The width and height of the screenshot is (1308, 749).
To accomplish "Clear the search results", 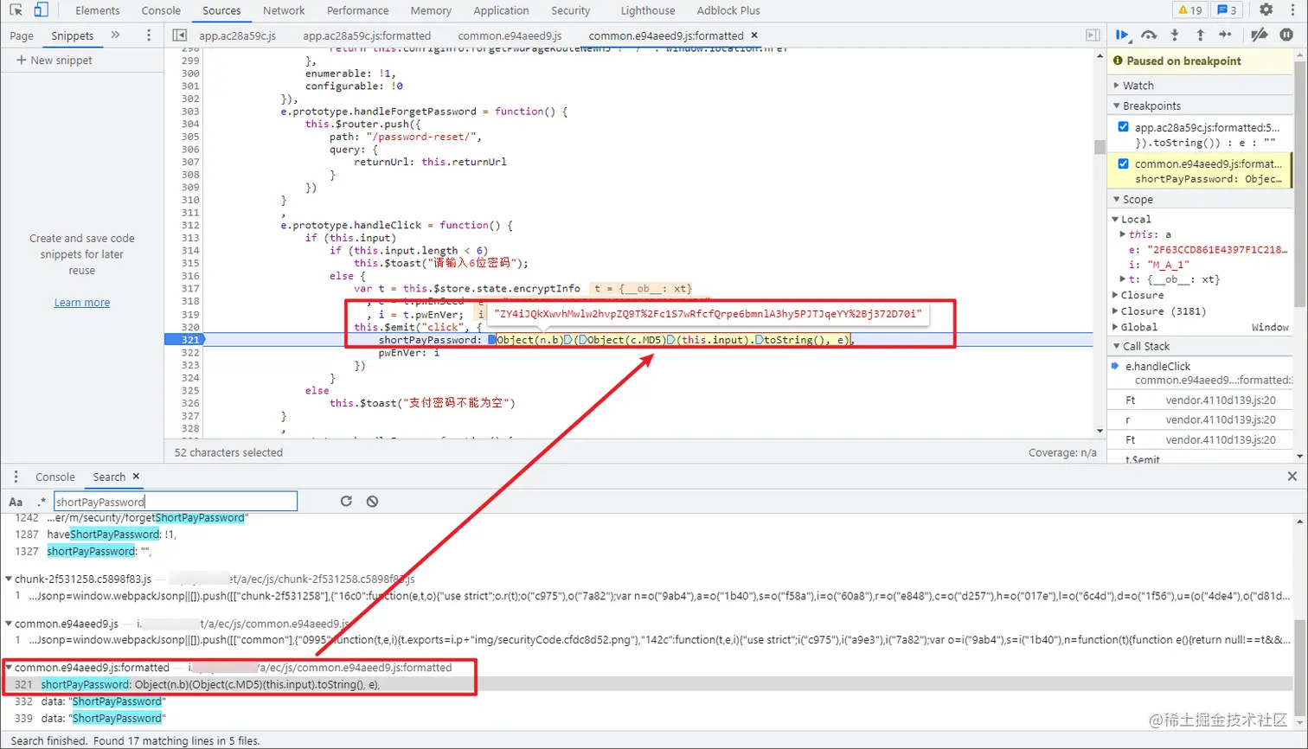I will coord(372,501).
